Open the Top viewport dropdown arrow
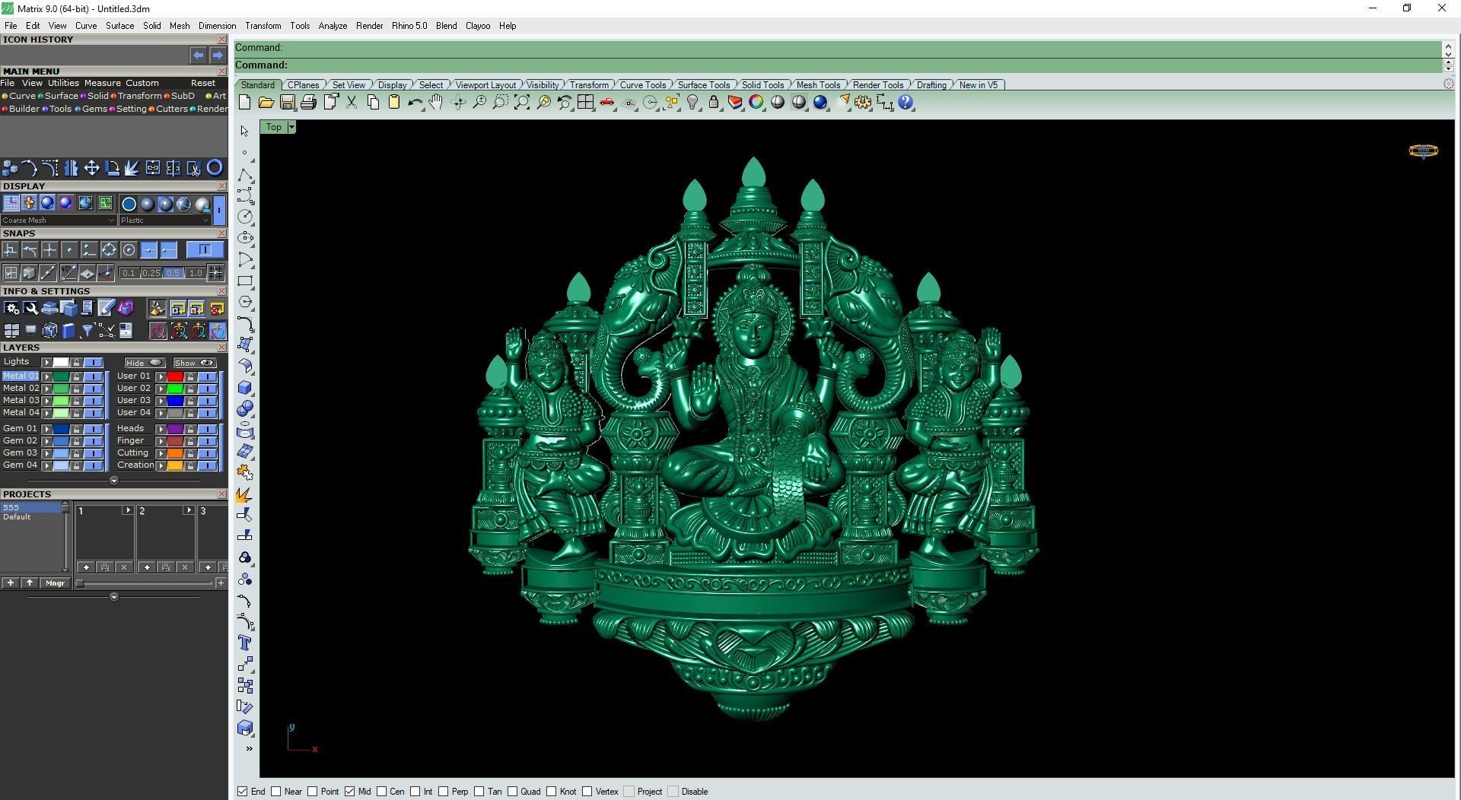This screenshot has height=800, width=1461. pos(291,127)
